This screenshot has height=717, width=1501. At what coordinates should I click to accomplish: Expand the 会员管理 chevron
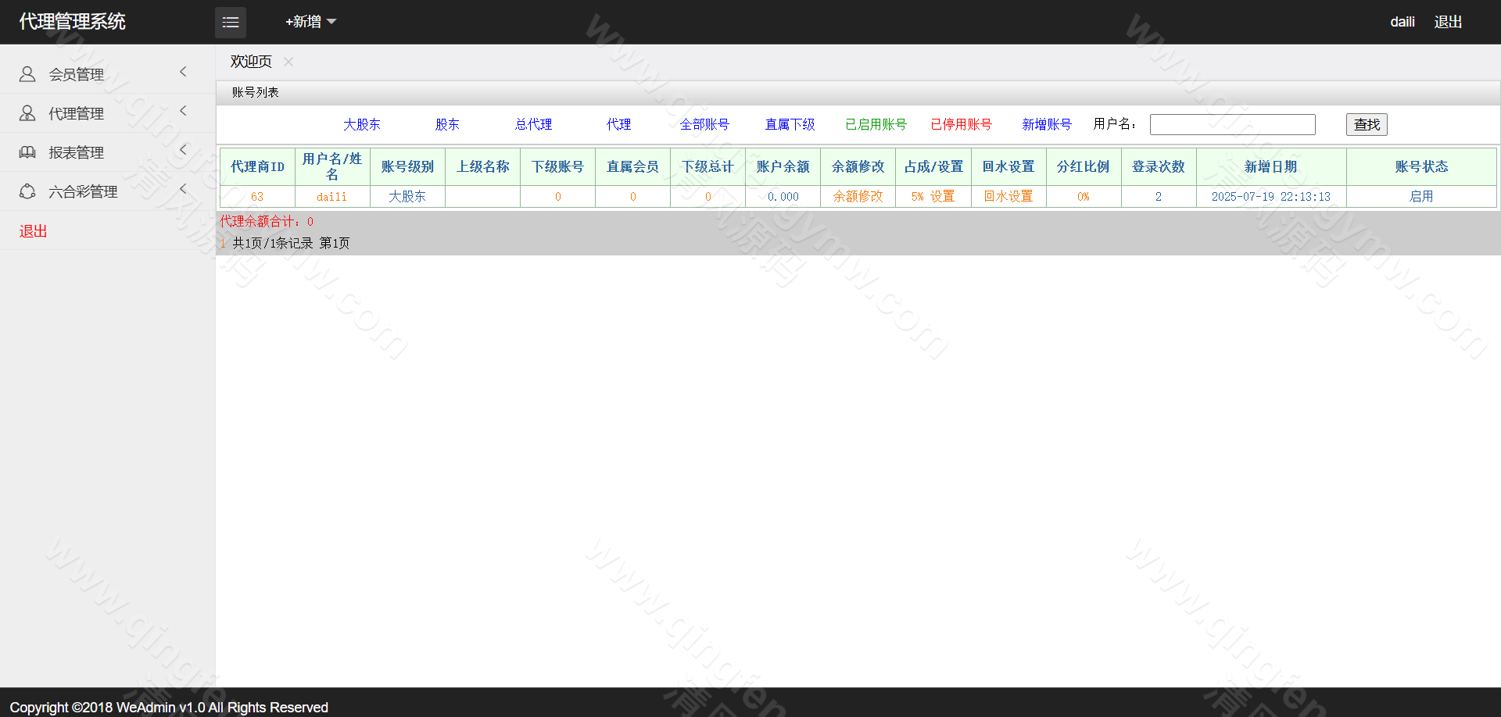184,72
